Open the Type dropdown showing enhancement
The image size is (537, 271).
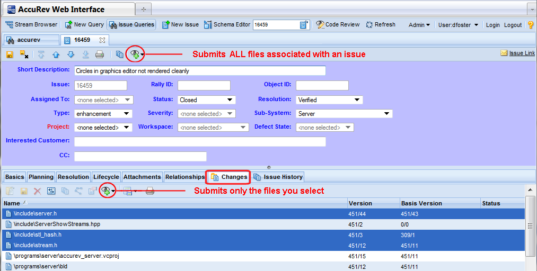pos(103,113)
